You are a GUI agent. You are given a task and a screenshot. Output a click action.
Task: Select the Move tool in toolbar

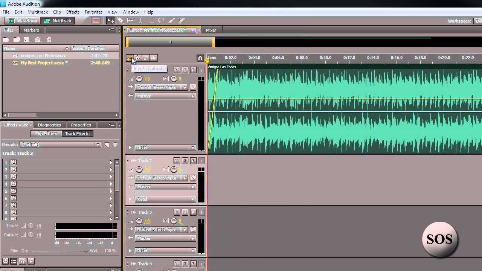point(110,21)
